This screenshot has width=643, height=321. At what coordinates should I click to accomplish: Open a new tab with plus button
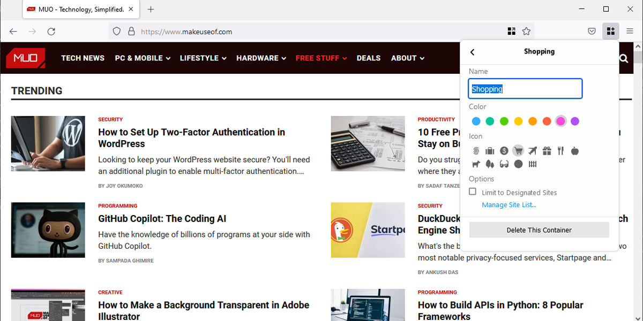click(151, 9)
